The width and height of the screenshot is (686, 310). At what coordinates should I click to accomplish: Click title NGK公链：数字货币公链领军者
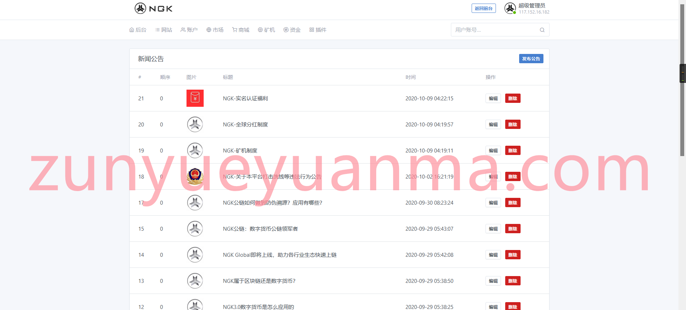[x=260, y=229]
